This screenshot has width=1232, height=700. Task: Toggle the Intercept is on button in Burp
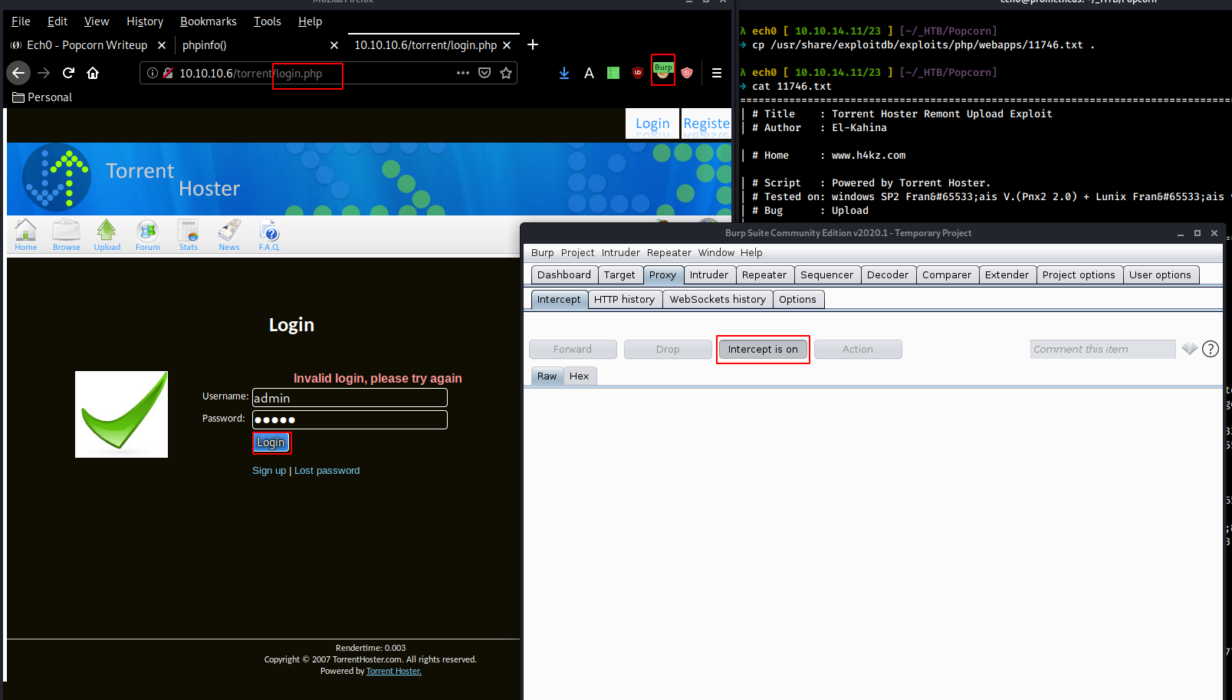click(x=763, y=349)
